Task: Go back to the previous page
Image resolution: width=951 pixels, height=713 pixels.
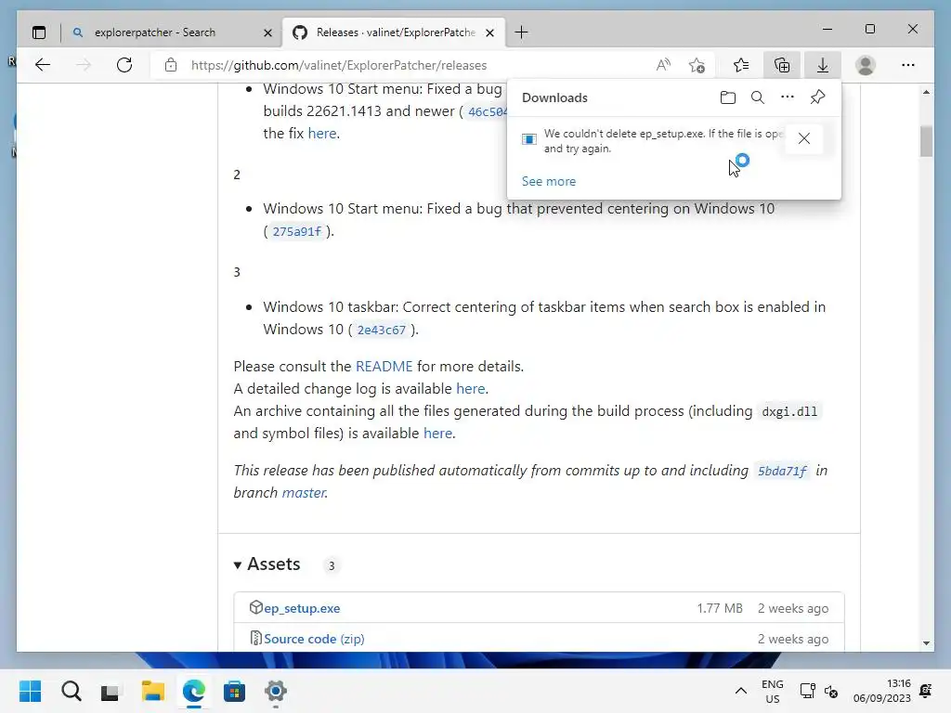Action: click(43, 65)
